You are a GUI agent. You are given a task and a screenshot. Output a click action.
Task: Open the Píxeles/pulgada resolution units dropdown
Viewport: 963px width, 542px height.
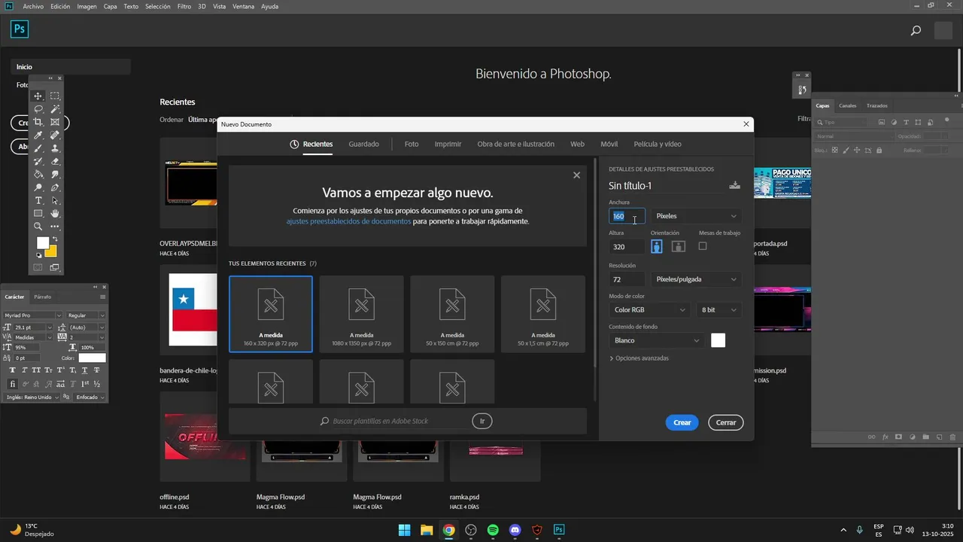point(696,279)
